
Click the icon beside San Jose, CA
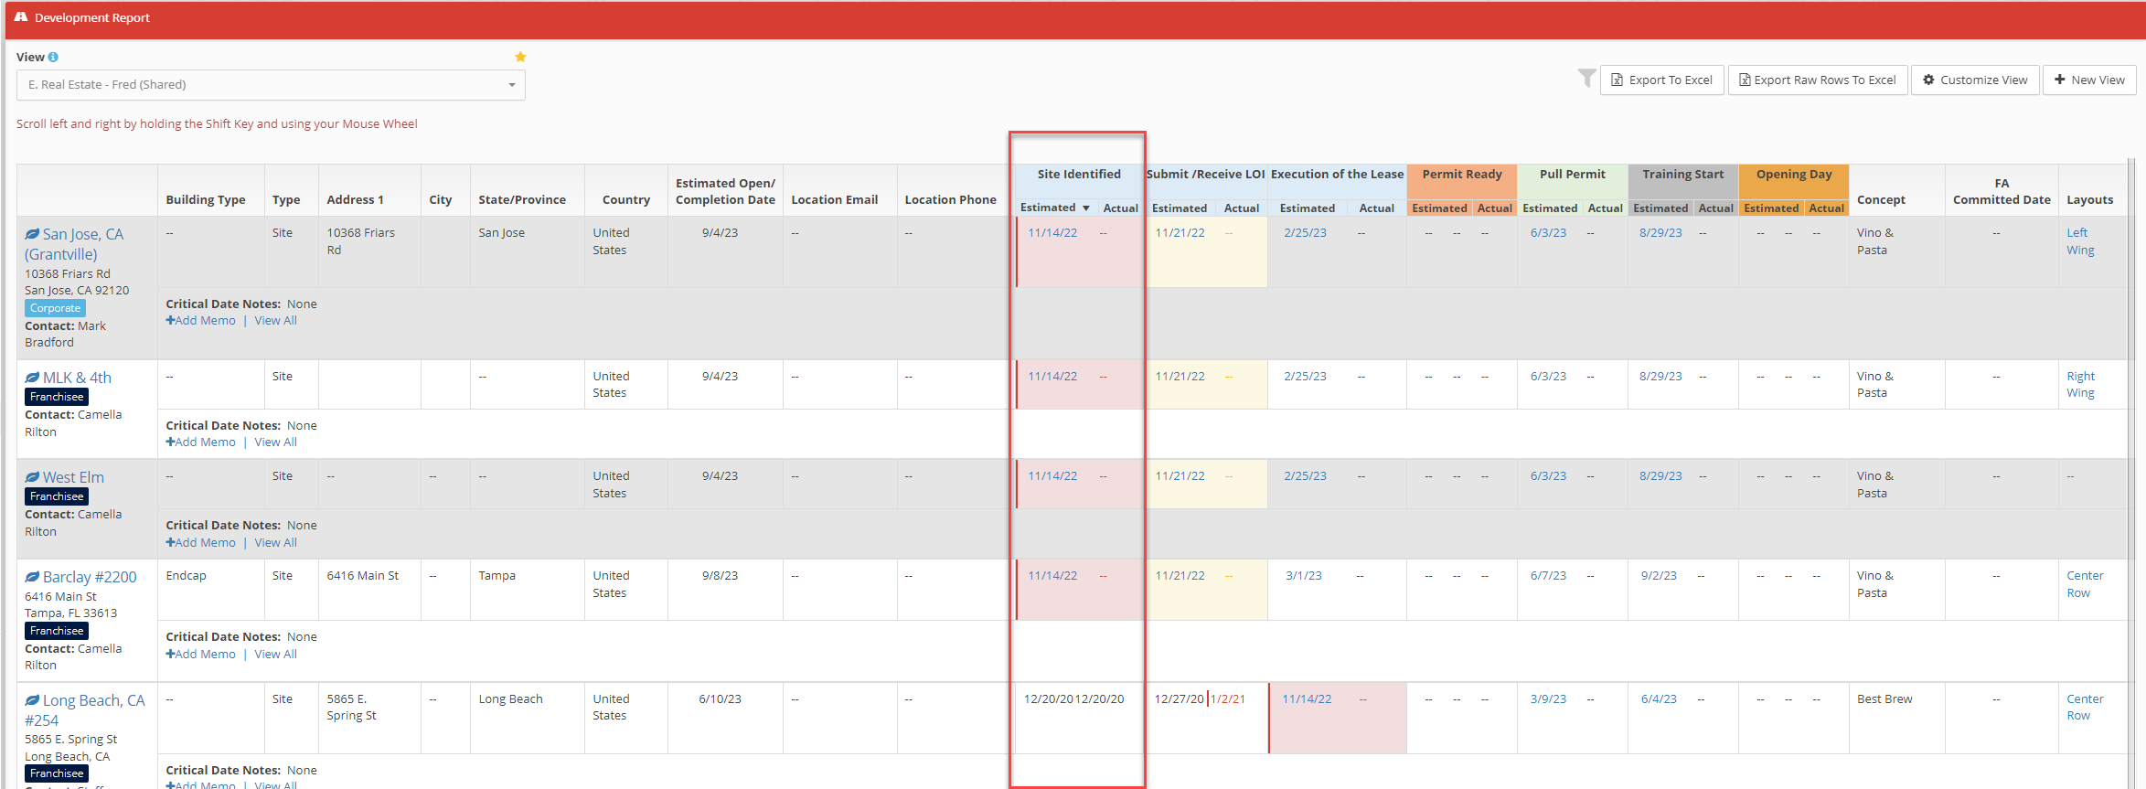(x=32, y=235)
